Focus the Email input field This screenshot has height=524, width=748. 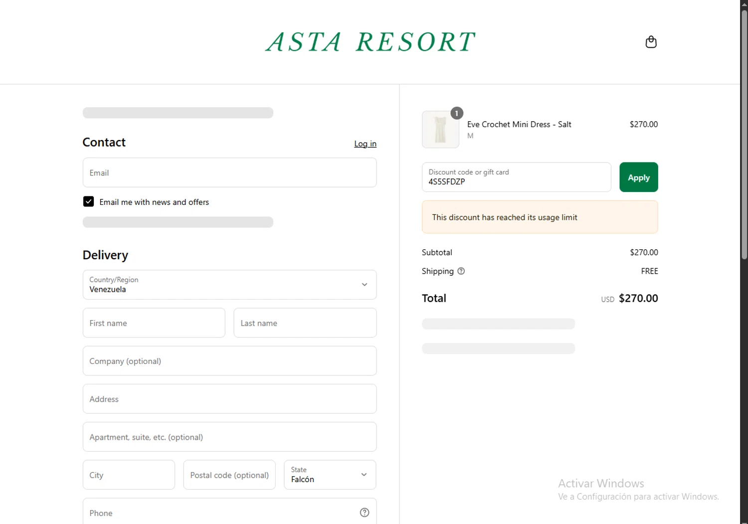pyautogui.click(x=229, y=173)
